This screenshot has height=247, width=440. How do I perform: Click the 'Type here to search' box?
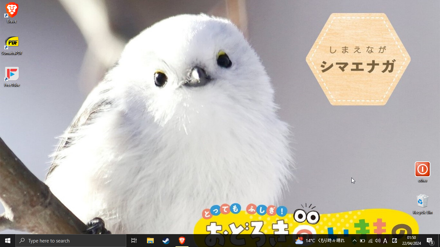click(71, 241)
